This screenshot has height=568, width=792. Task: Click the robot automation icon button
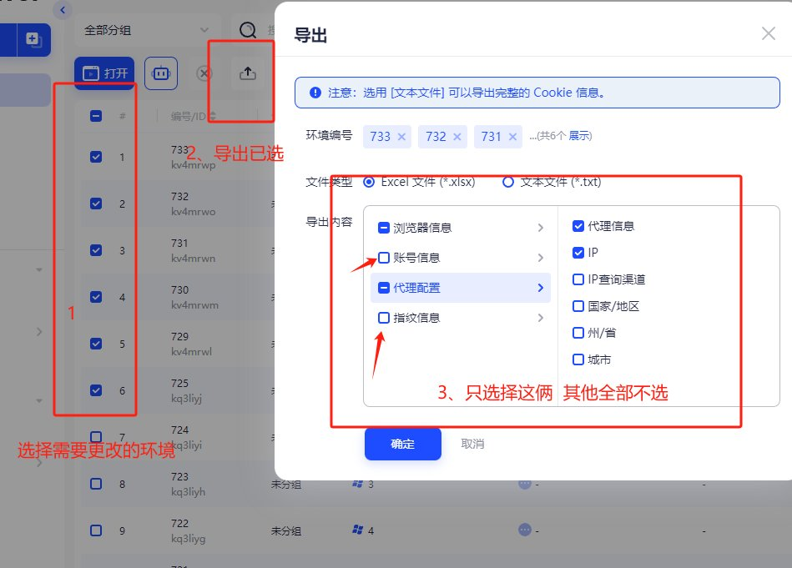[x=160, y=73]
